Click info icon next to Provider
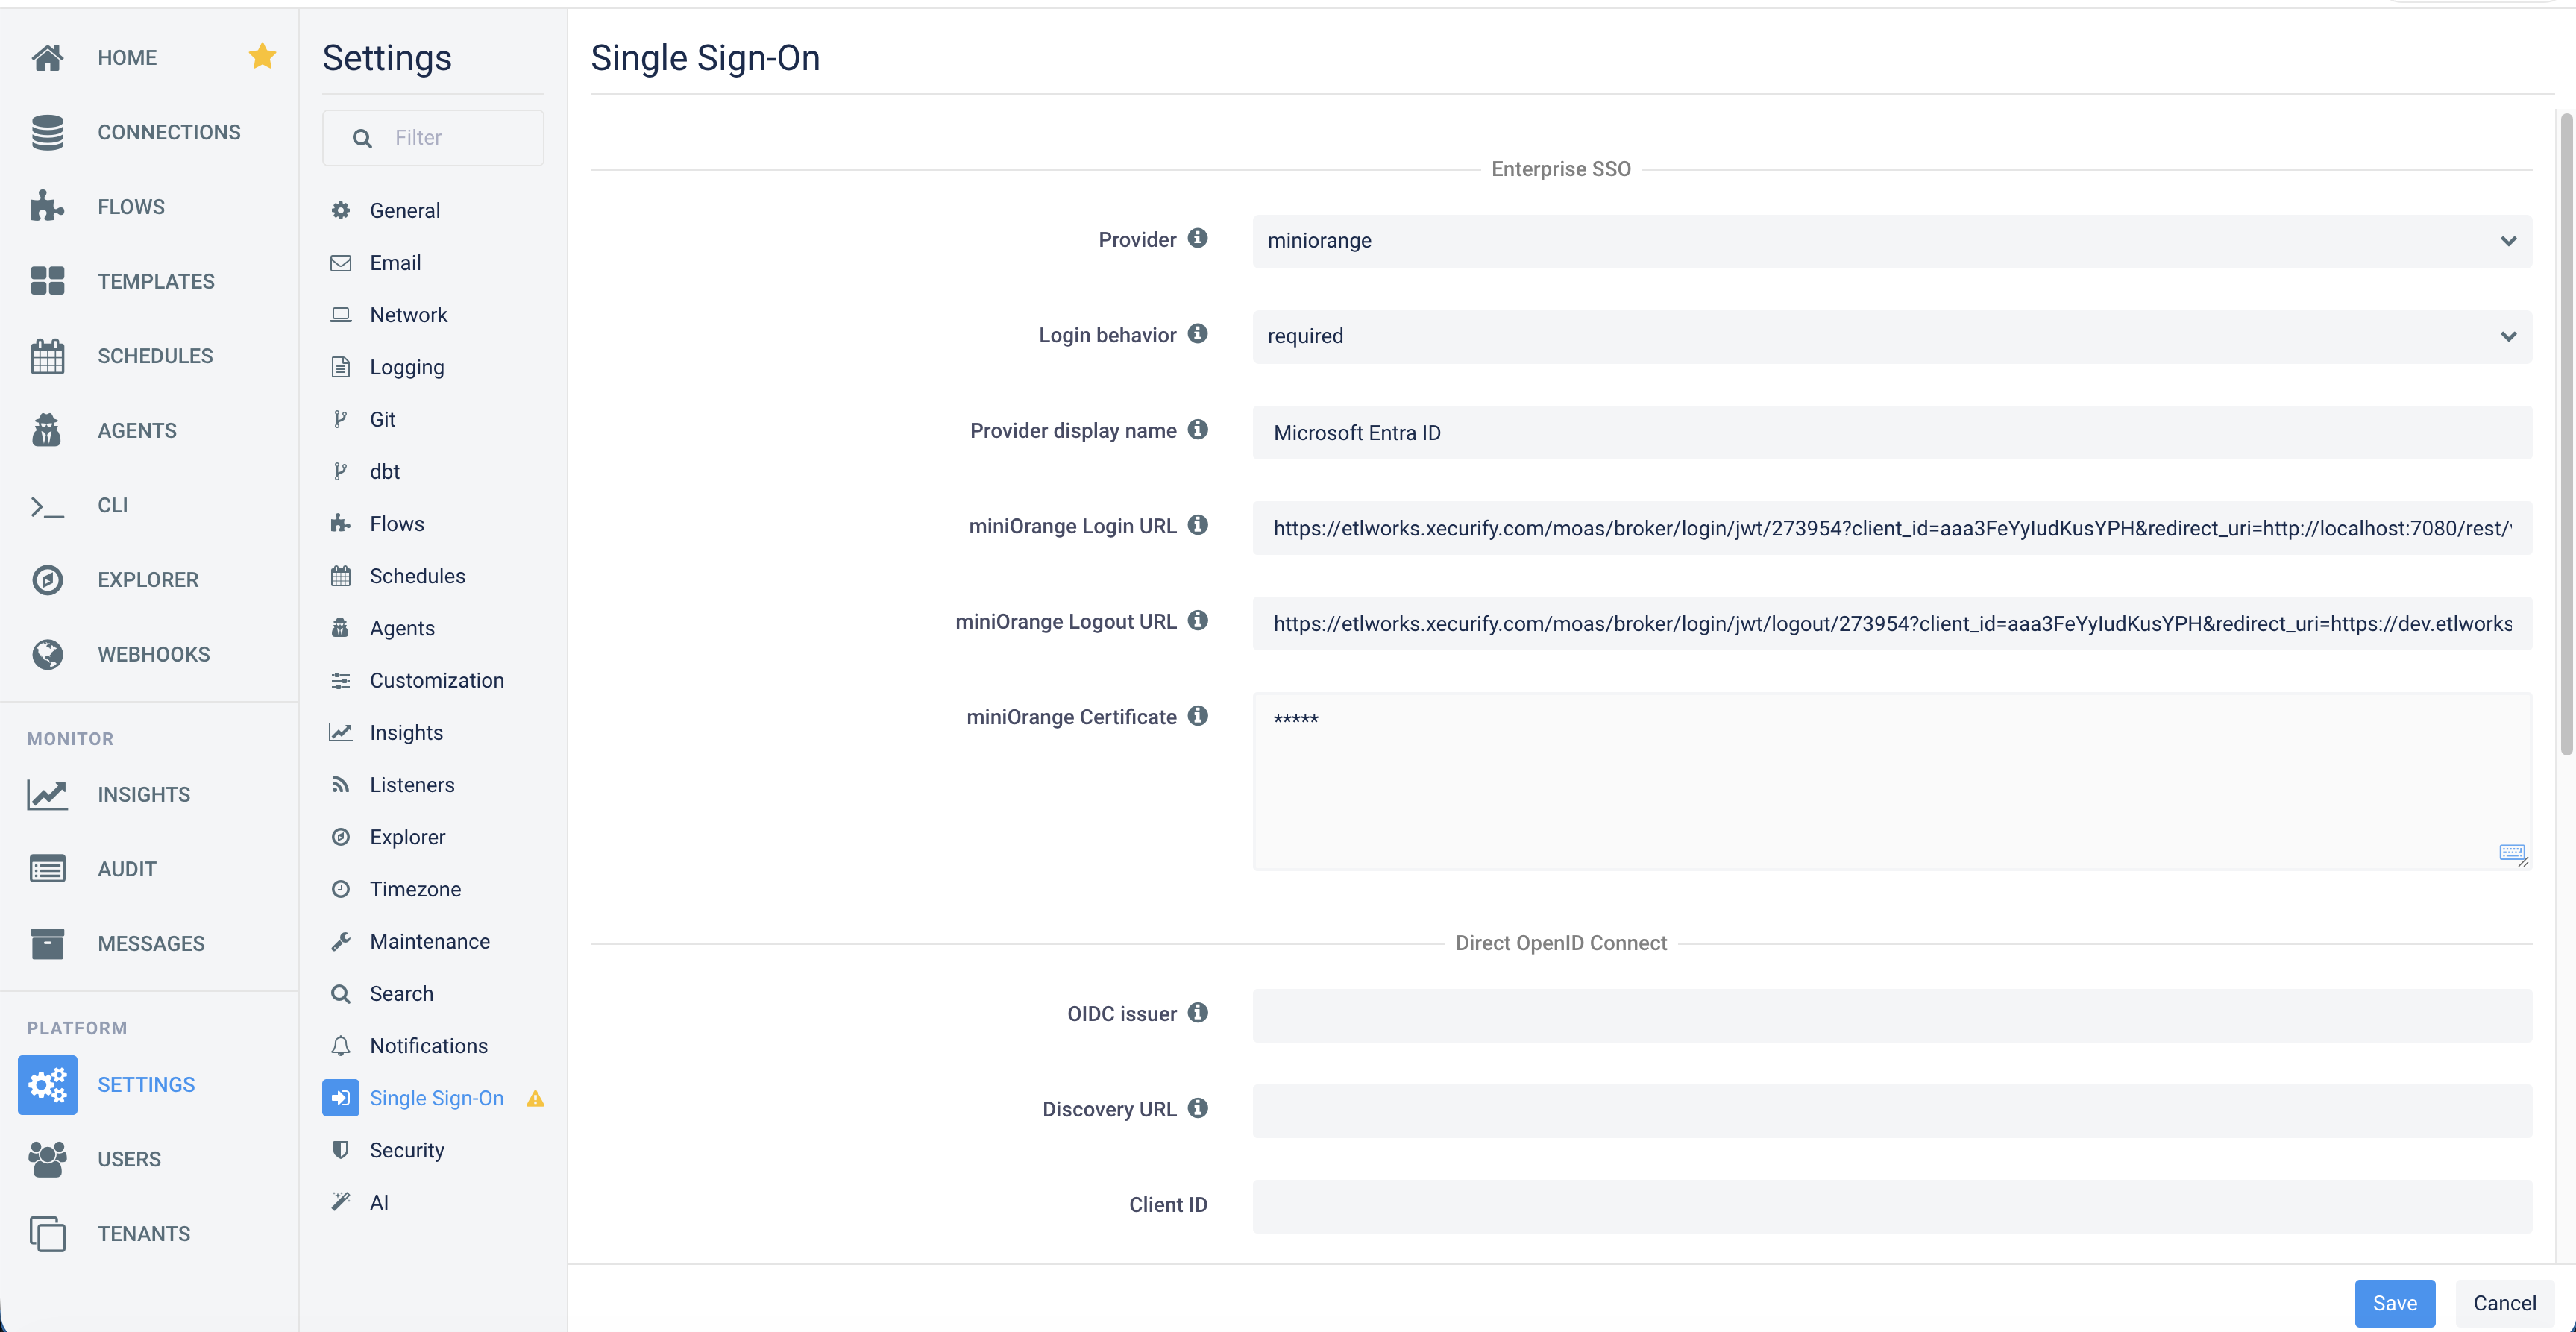The width and height of the screenshot is (2576, 1332). pyautogui.click(x=1197, y=238)
